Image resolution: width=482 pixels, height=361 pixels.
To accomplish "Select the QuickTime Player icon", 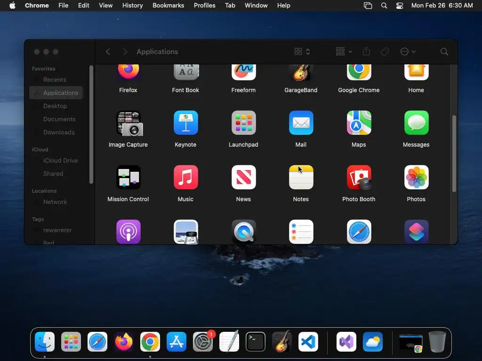I will [243, 232].
